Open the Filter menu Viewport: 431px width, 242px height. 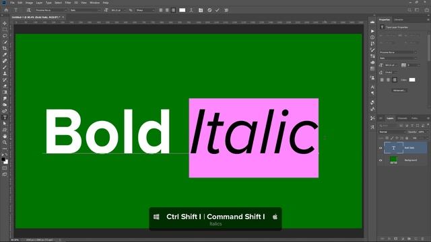(x=68, y=3)
